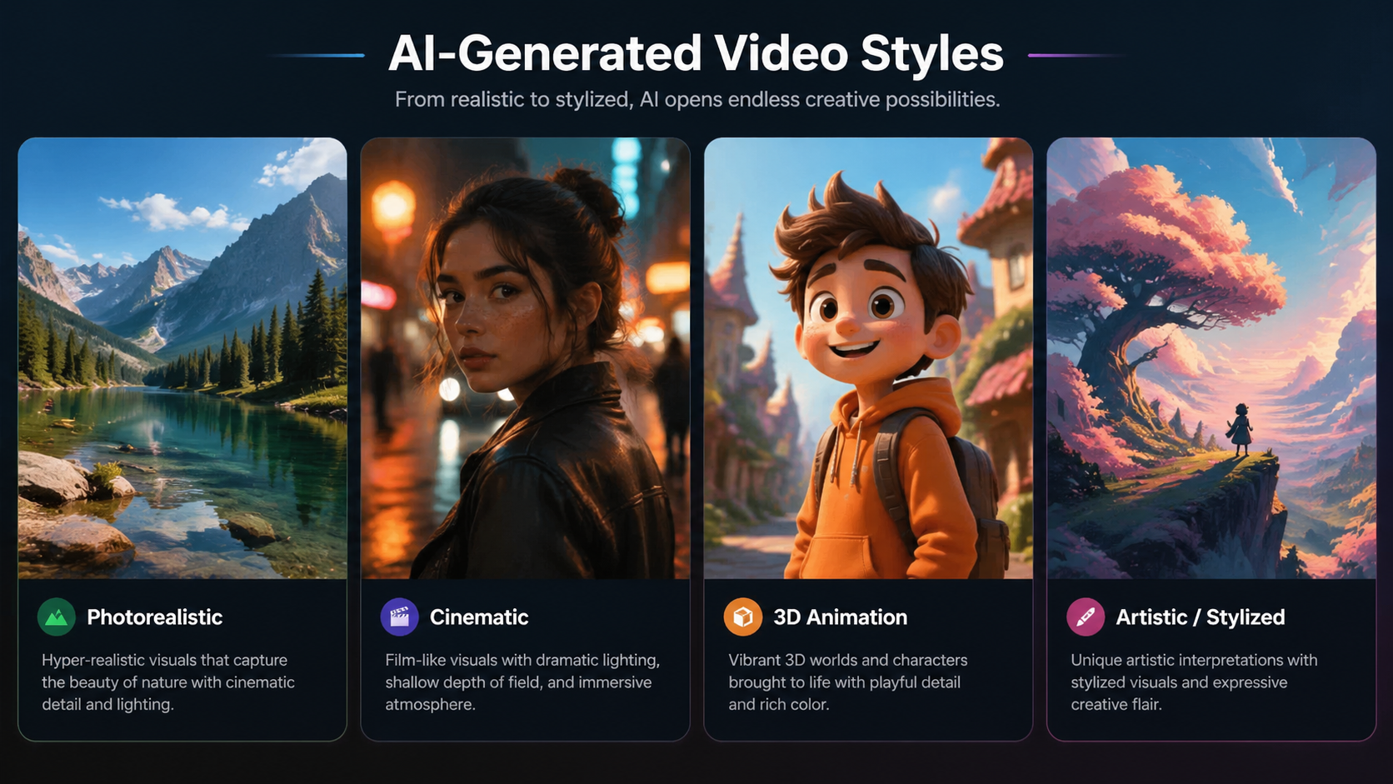1393x784 pixels.
Task: Click the Vibrant 3D worlds description text
Action: point(848,682)
